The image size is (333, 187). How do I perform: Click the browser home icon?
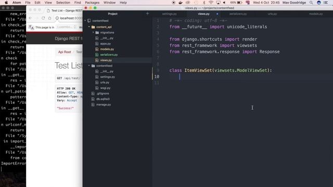(x=50, y=18)
